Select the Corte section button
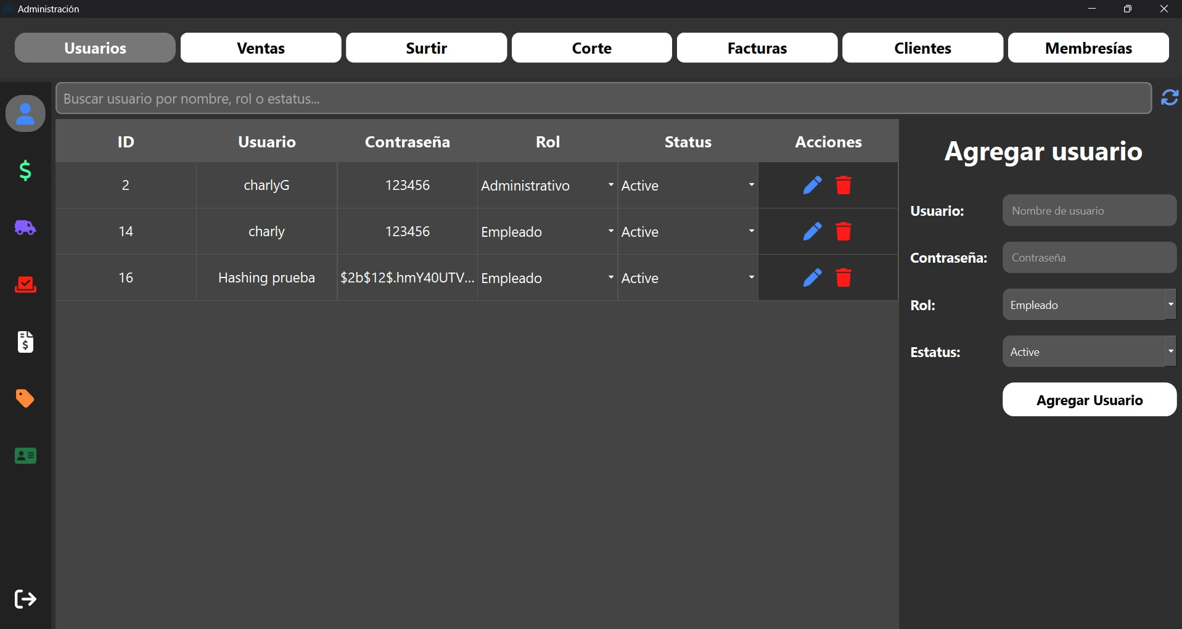Screen dimensions: 1182x629 click(591, 47)
